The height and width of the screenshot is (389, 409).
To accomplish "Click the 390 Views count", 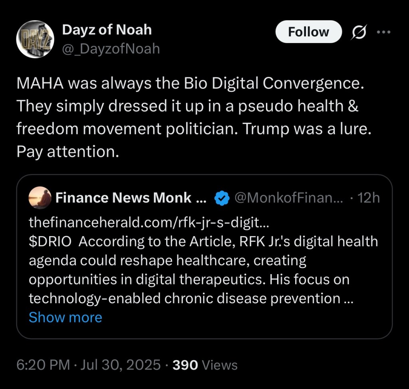I will 205,365.
